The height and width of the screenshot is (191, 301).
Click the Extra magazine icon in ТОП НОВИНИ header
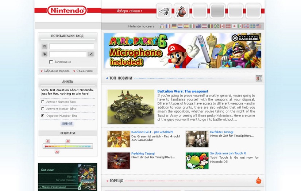tap(259, 78)
